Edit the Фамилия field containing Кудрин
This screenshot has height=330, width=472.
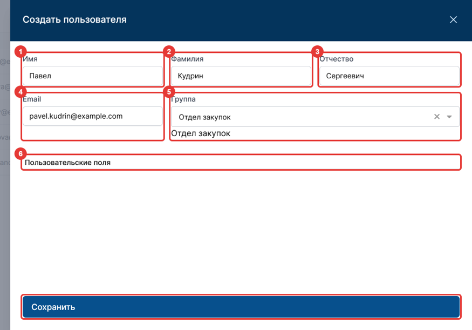(241, 76)
